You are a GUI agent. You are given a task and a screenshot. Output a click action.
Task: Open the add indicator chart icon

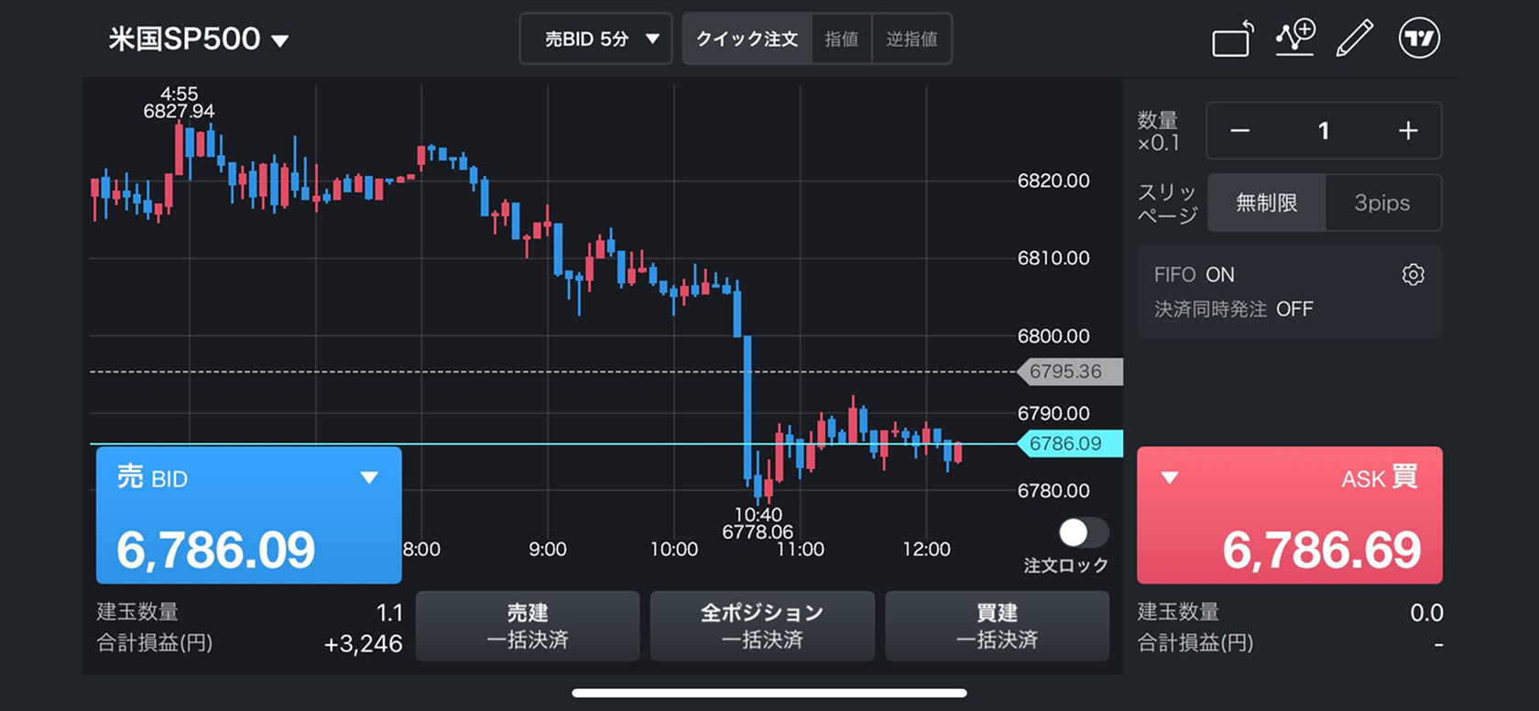pyautogui.click(x=1294, y=38)
